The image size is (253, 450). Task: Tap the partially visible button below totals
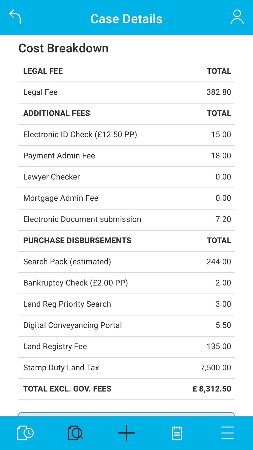coord(126,414)
